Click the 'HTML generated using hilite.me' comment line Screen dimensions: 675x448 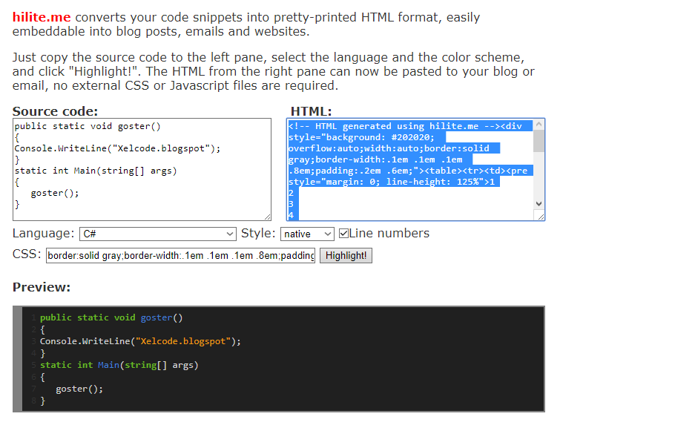405,126
